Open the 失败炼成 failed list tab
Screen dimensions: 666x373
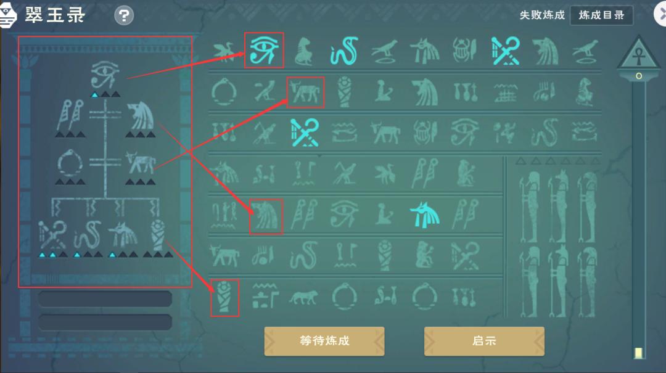(542, 15)
